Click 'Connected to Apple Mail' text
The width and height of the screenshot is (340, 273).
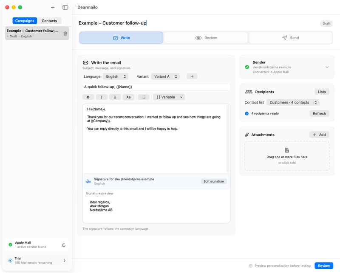coord(271,72)
